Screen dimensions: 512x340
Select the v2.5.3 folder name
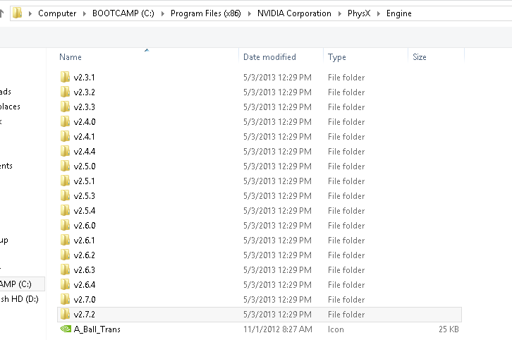click(x=84, y=196)
